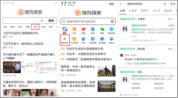Image resolution: width=178 pixels, height=98 pixels.
Task: Switch to the 朋友圈 tab in right panel
Action: click(168, 11)
